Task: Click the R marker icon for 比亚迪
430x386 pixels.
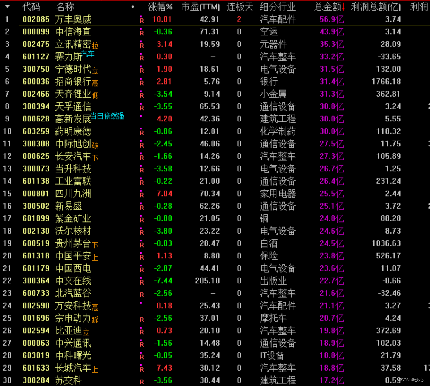Action: (x=142, y=331)
